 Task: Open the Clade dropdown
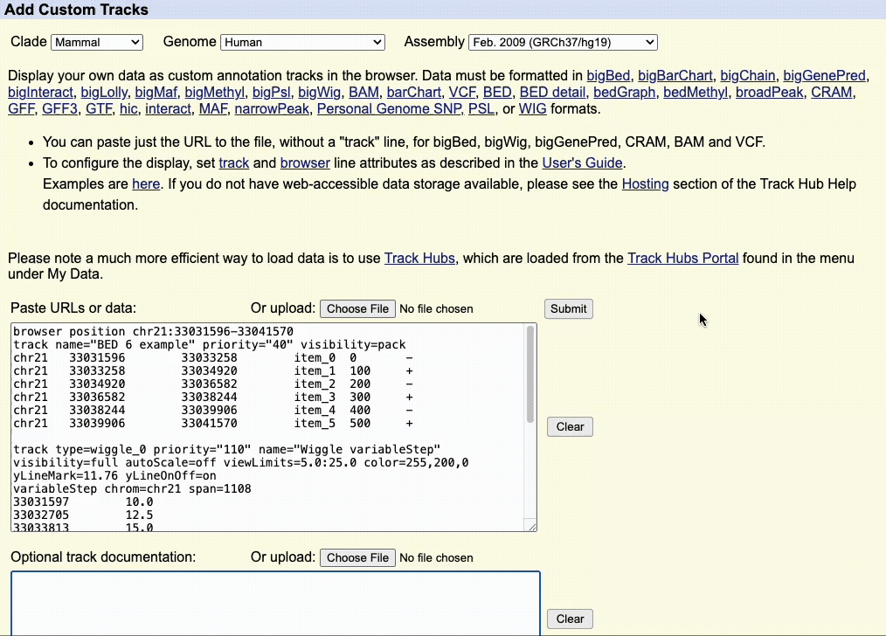[x=96, y=42]
